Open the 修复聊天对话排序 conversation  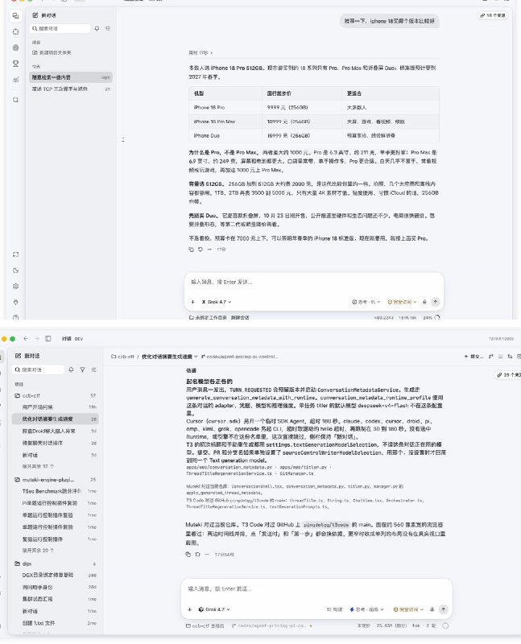pos(56,444)
